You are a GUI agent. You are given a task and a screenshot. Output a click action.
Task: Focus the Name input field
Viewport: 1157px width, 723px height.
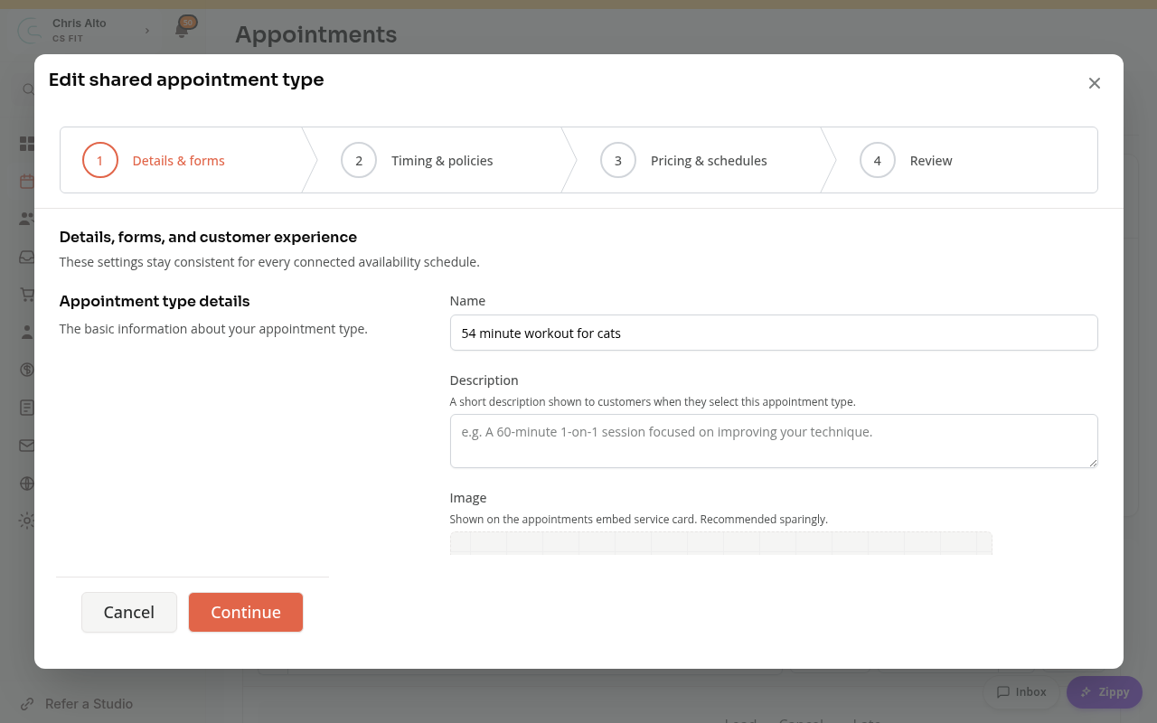point(774,333)
